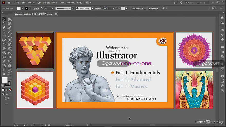Select the Zoom tool
226x127 pixels.
tap(9, 74)
